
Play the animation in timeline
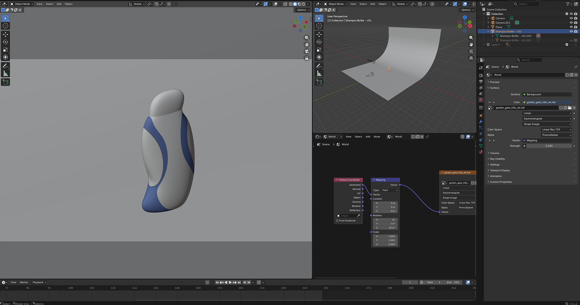pos(230,282)
